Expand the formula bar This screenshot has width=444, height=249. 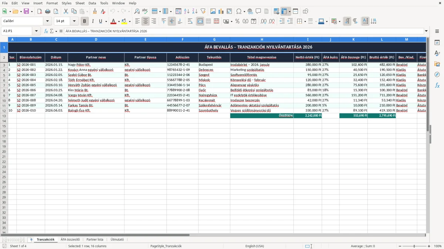coord(426,31)
